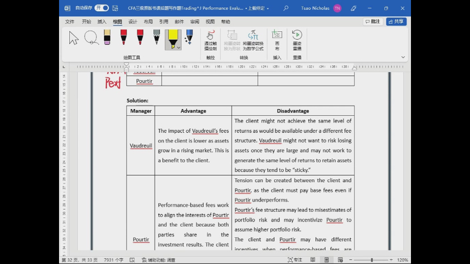Choose the gray pencil drawing tool
Screen dimensions: 470x264
(157, 38)
